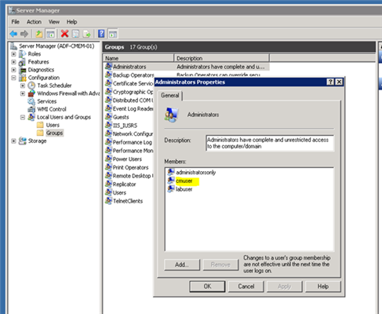Expand the Features node
The width and height of the screenshot is (382, 314).
[13, 62]
